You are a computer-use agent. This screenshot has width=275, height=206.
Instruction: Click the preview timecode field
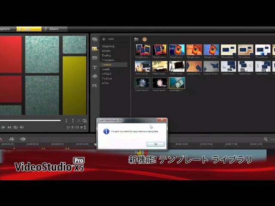pyautogui.click(x=74, y=127)
